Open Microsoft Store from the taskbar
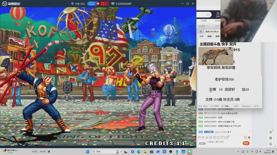The image size is (277, 155). point(152,152)
